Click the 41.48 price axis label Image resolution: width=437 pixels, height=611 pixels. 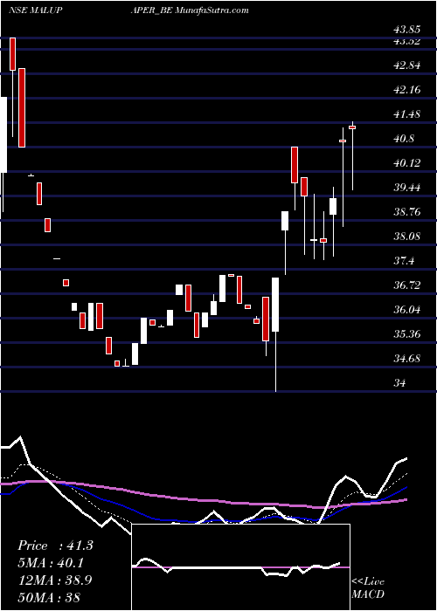point(406,114)
